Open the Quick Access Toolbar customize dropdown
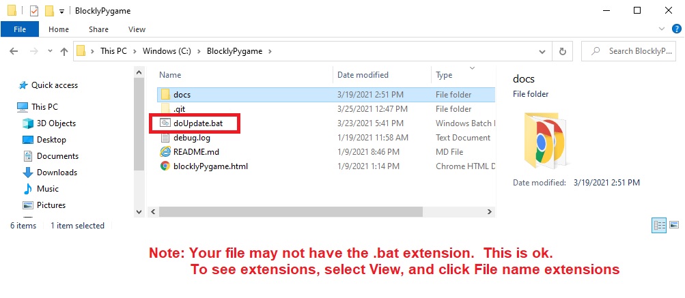Screen dimensions: 685x298 pos(62,12)
